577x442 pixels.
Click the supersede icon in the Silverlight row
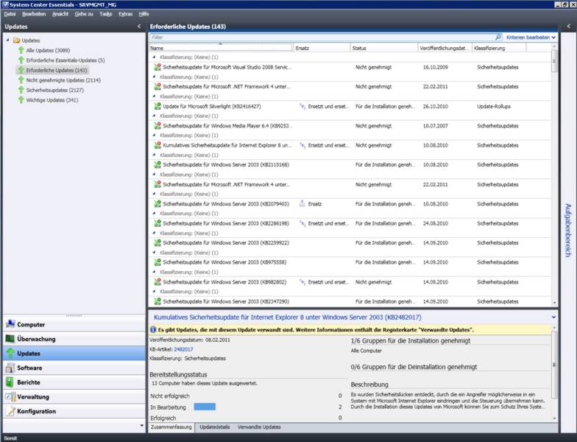tap(302, 106)
